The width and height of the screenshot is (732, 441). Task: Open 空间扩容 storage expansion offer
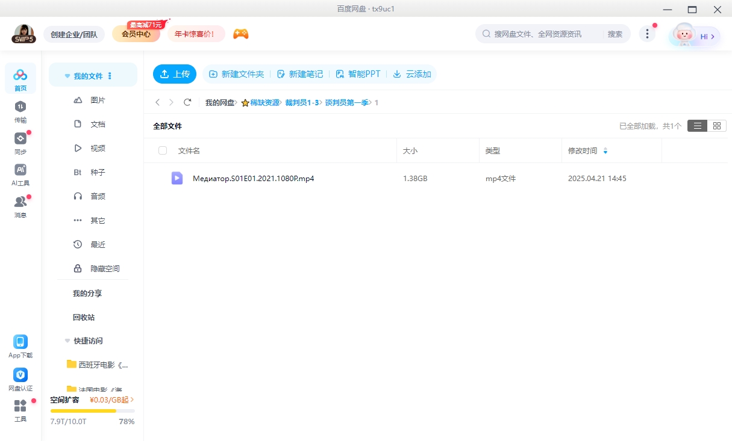coord(64,399)
